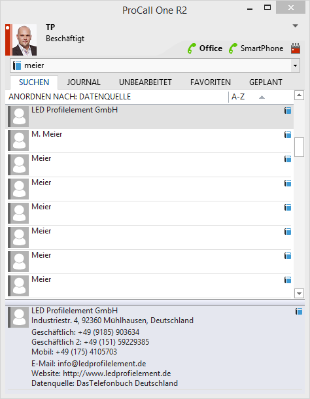The height and width of the screenshot is (399, 310).
Task: Toggle the A-Z sort direction arrow
Action: 262,97
